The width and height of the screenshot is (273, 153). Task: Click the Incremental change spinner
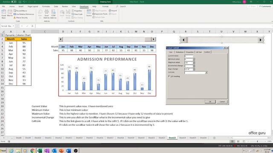[x=194, y=66]
